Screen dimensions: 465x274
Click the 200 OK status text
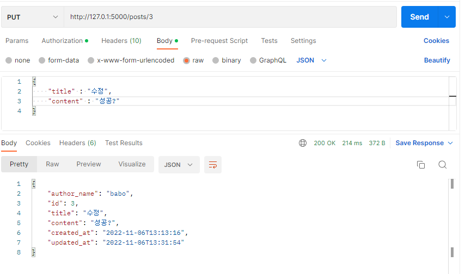coord(325,143)
